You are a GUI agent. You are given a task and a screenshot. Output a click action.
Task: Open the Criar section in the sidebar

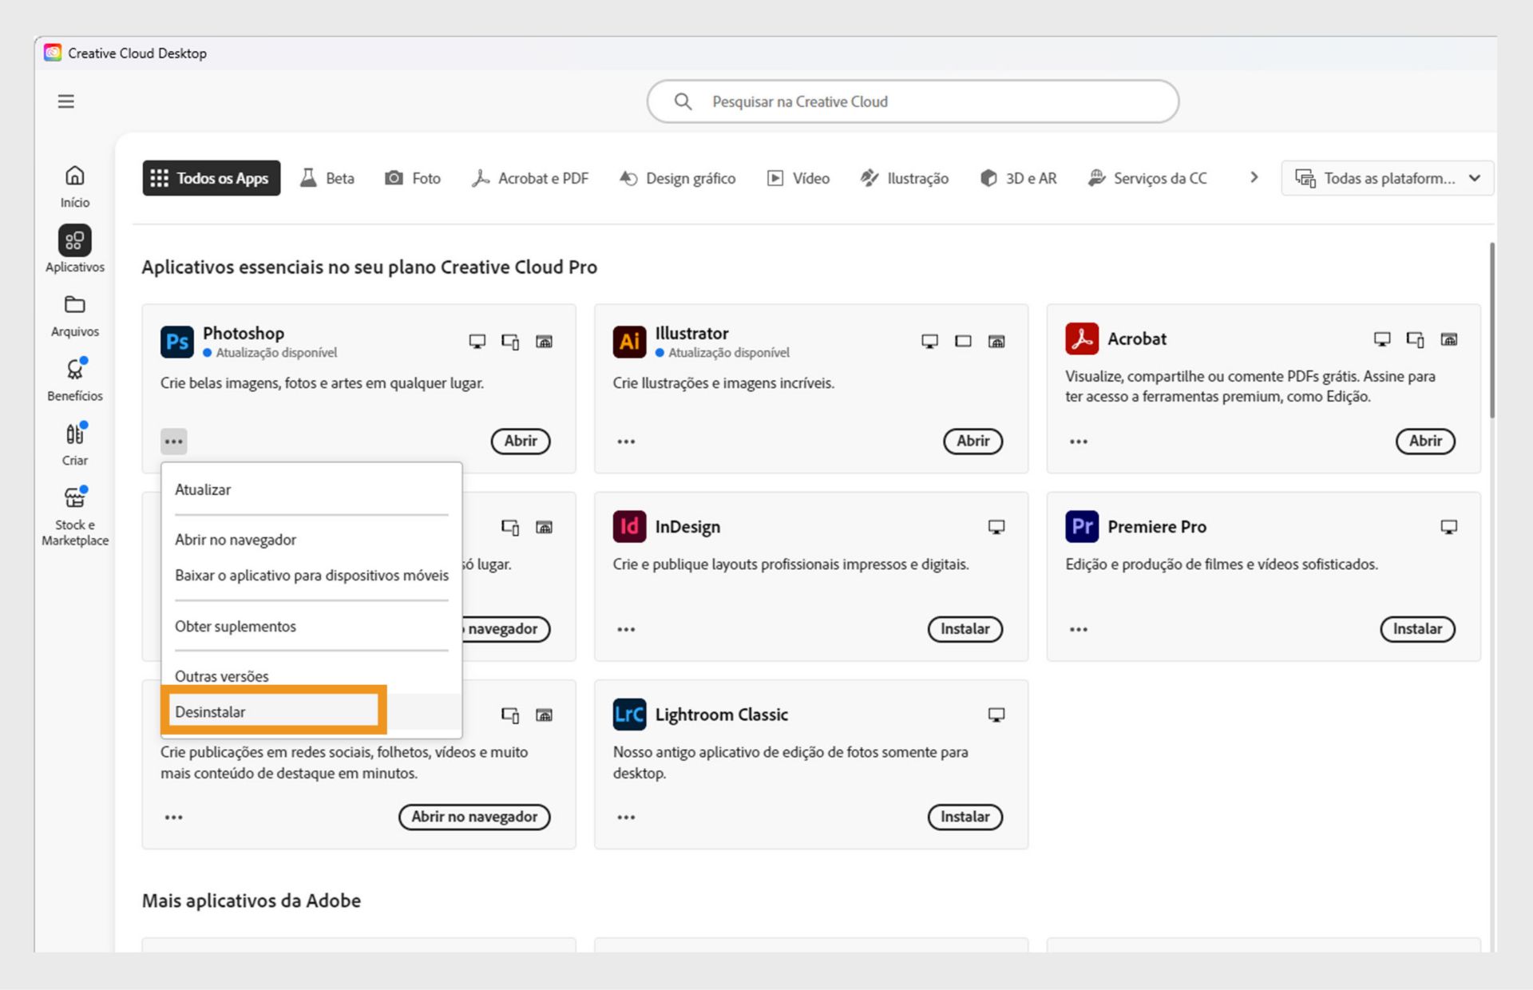point(74,441)
